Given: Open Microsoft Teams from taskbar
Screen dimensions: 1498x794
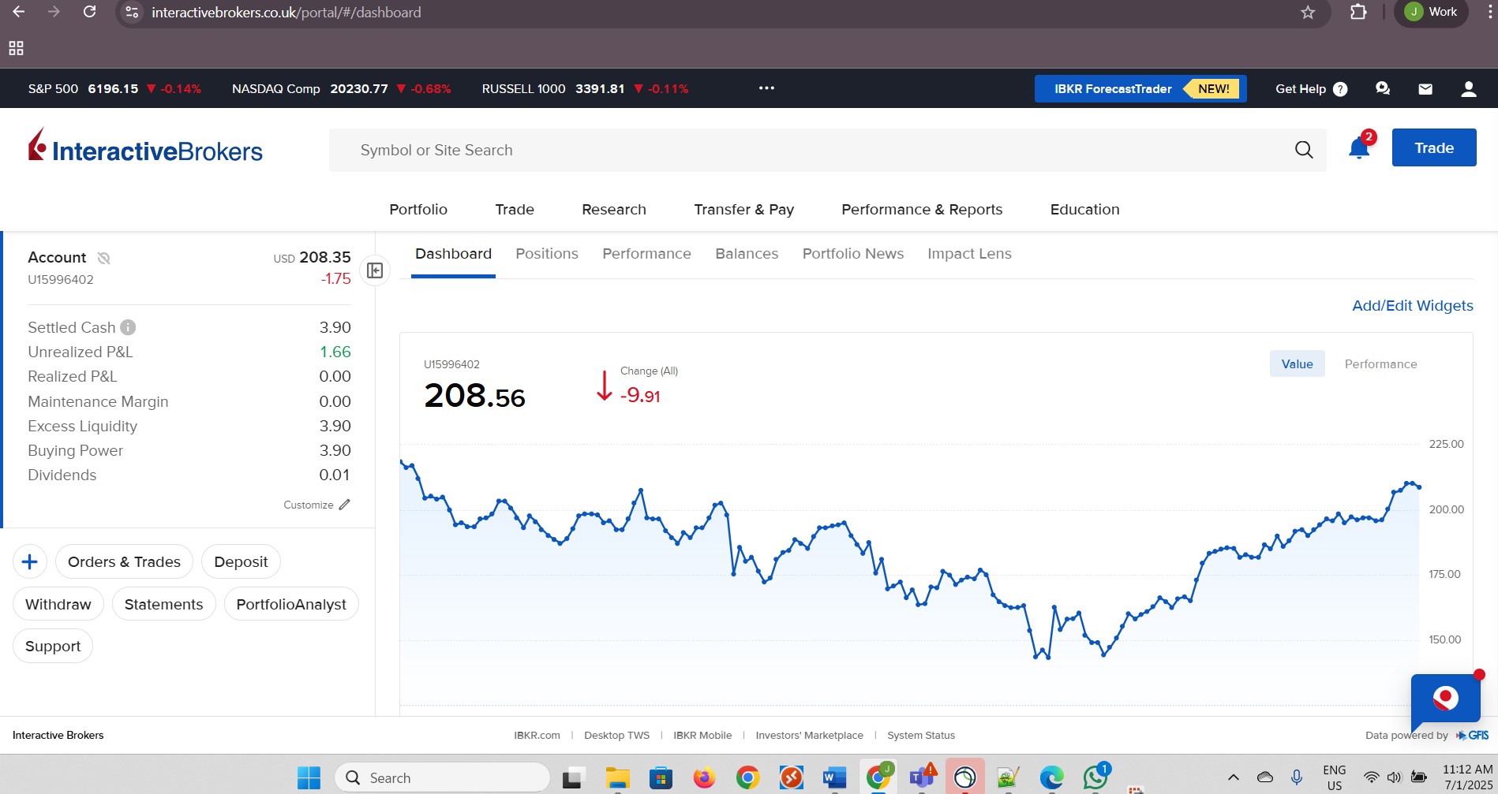Looking at the screenshot, I should tap(922, 777).
